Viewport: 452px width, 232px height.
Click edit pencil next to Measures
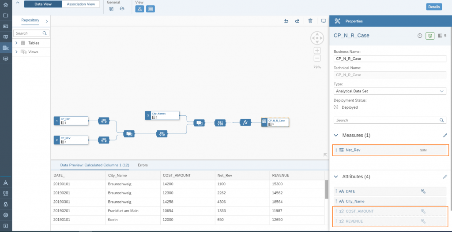click(x=445, y=135)
